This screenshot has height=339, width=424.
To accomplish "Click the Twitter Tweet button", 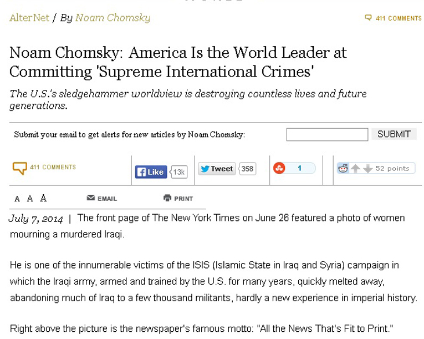I will point(217,169).
